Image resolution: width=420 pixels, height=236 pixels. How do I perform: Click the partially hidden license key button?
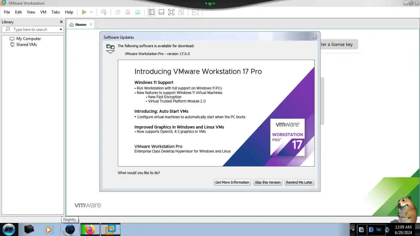pyautogui.click(x=339, y=45)
